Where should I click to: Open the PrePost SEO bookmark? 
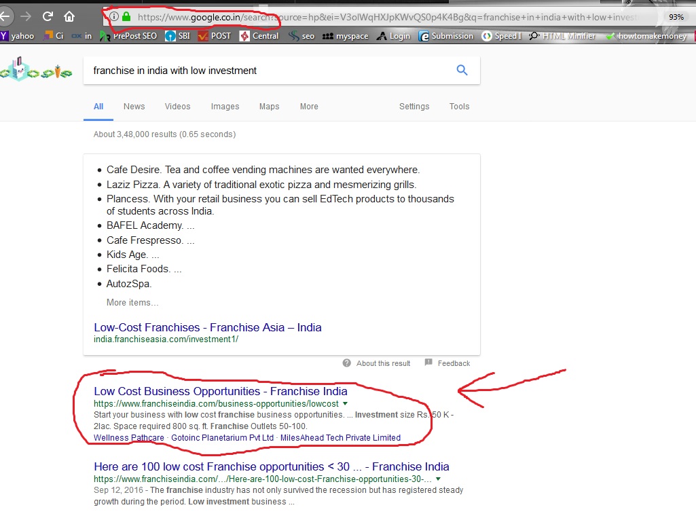128,35
